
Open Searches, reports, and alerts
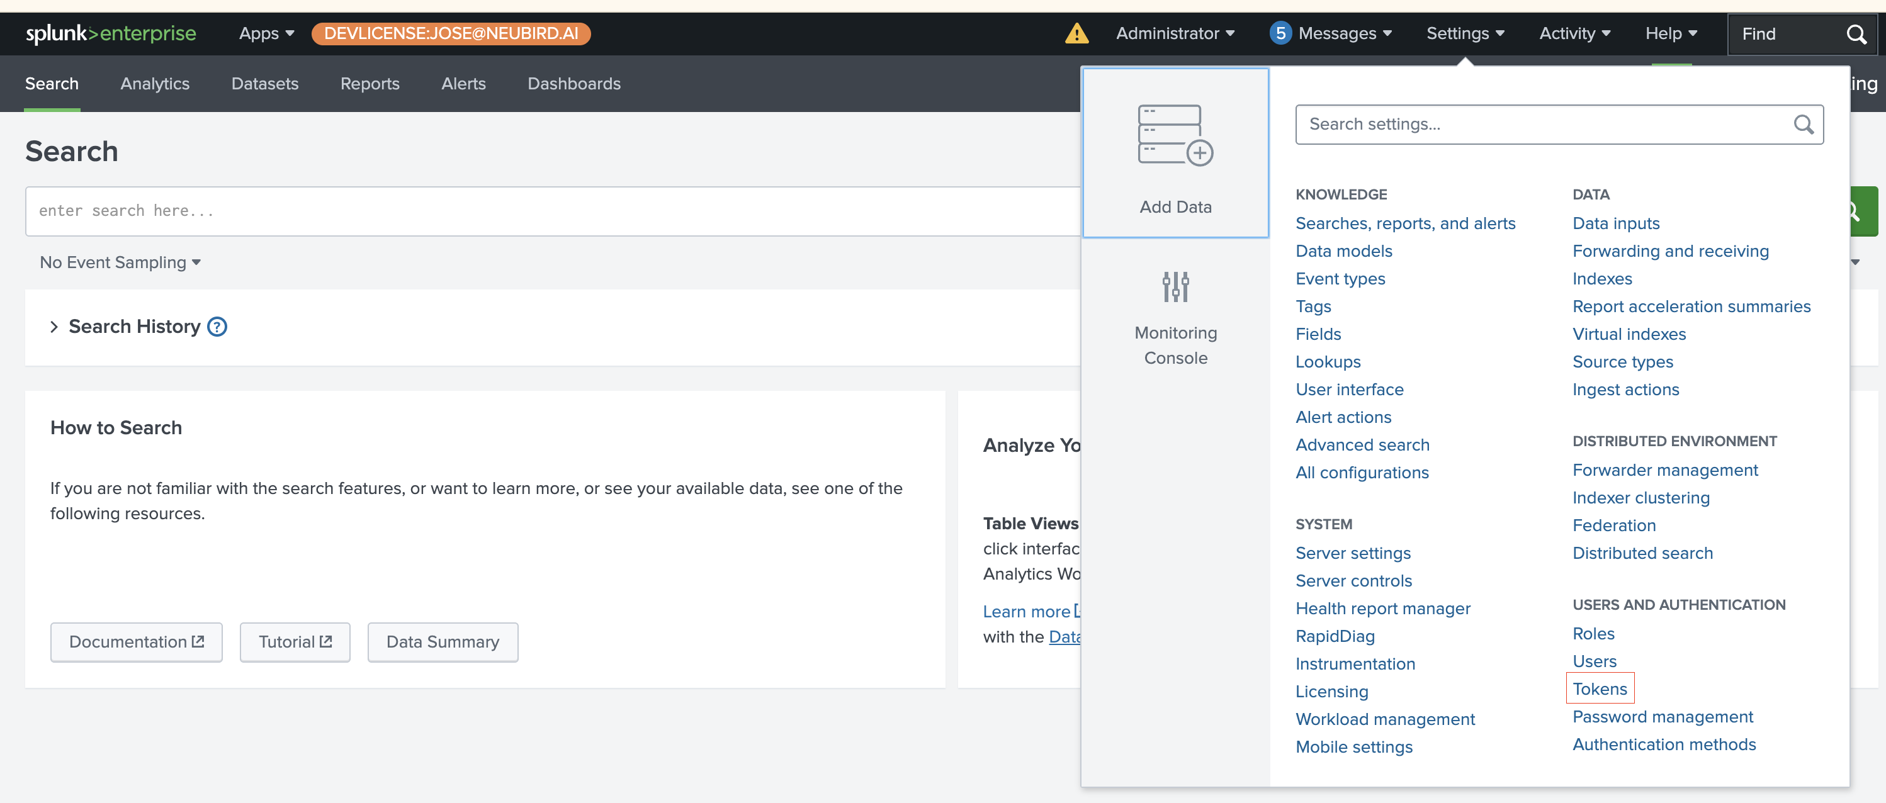[x=1405, y=223]
